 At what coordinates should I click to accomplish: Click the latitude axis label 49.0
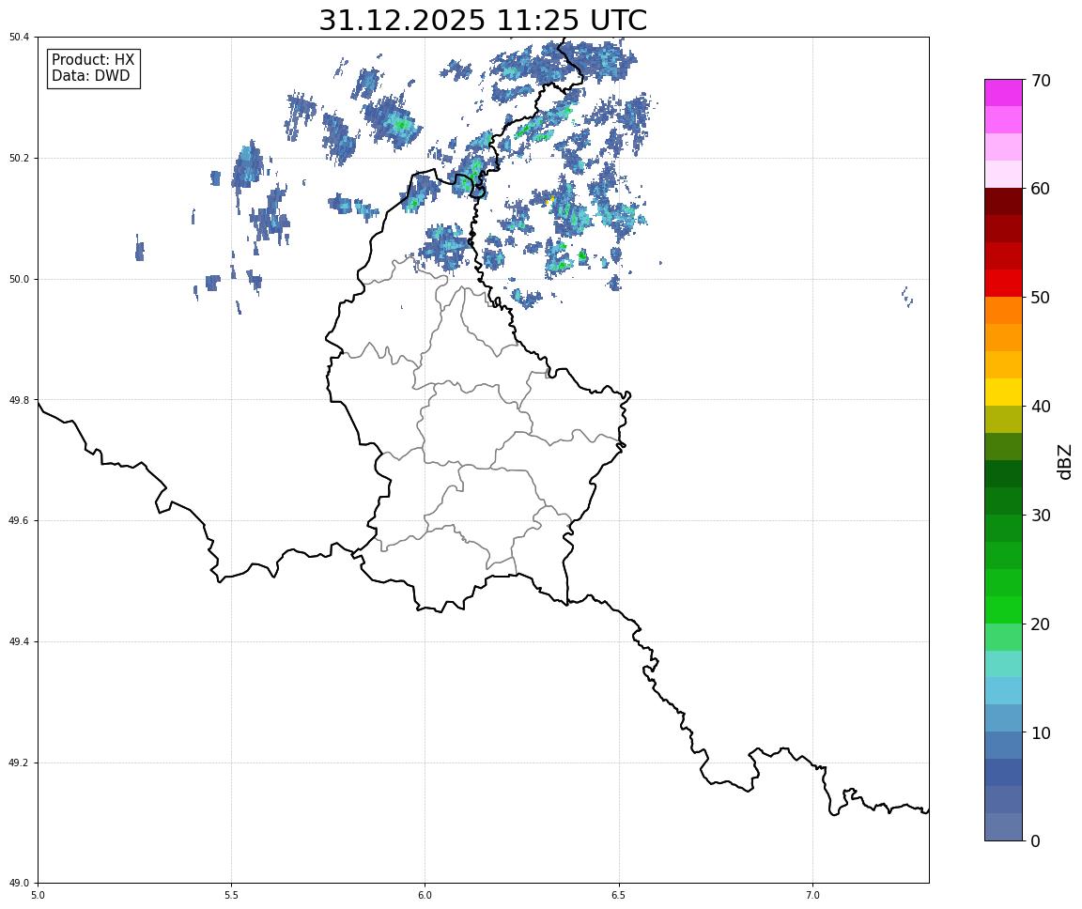pyautogui.click(x=19, y=884)
